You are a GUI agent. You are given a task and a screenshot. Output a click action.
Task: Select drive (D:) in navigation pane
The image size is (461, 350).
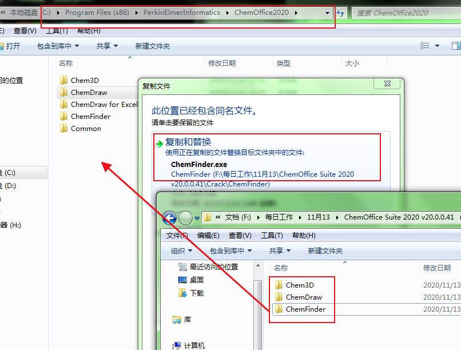pos(9,186)
